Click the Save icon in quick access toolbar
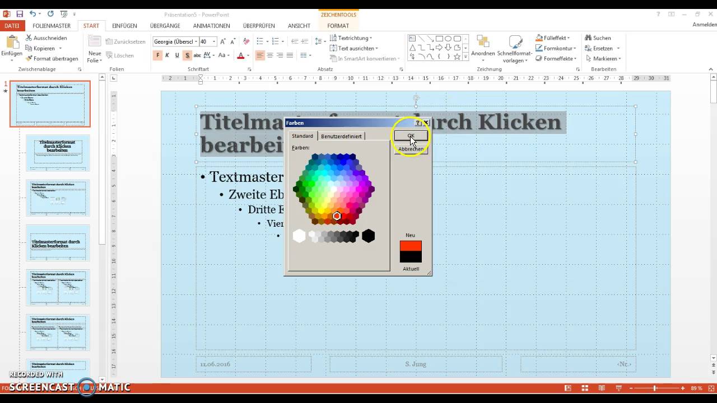Screen dimensions: 717x403 pos(20,14)
